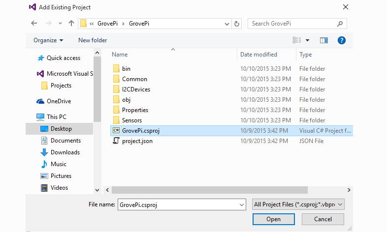Viewport: 387px width, 232px height.
Task: Open the Organize menu
Action: coord(48,40)
